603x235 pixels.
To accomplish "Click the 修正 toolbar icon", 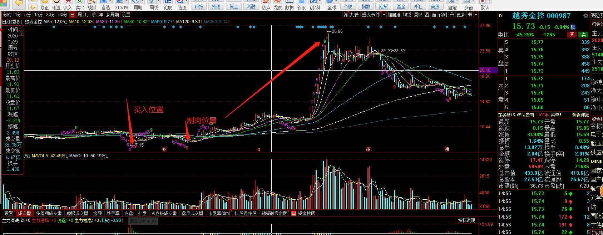I will tap(44, 4).
